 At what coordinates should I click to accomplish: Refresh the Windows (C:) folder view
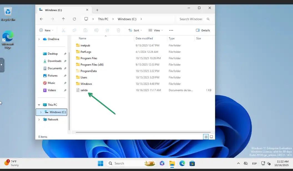point(74,19)
